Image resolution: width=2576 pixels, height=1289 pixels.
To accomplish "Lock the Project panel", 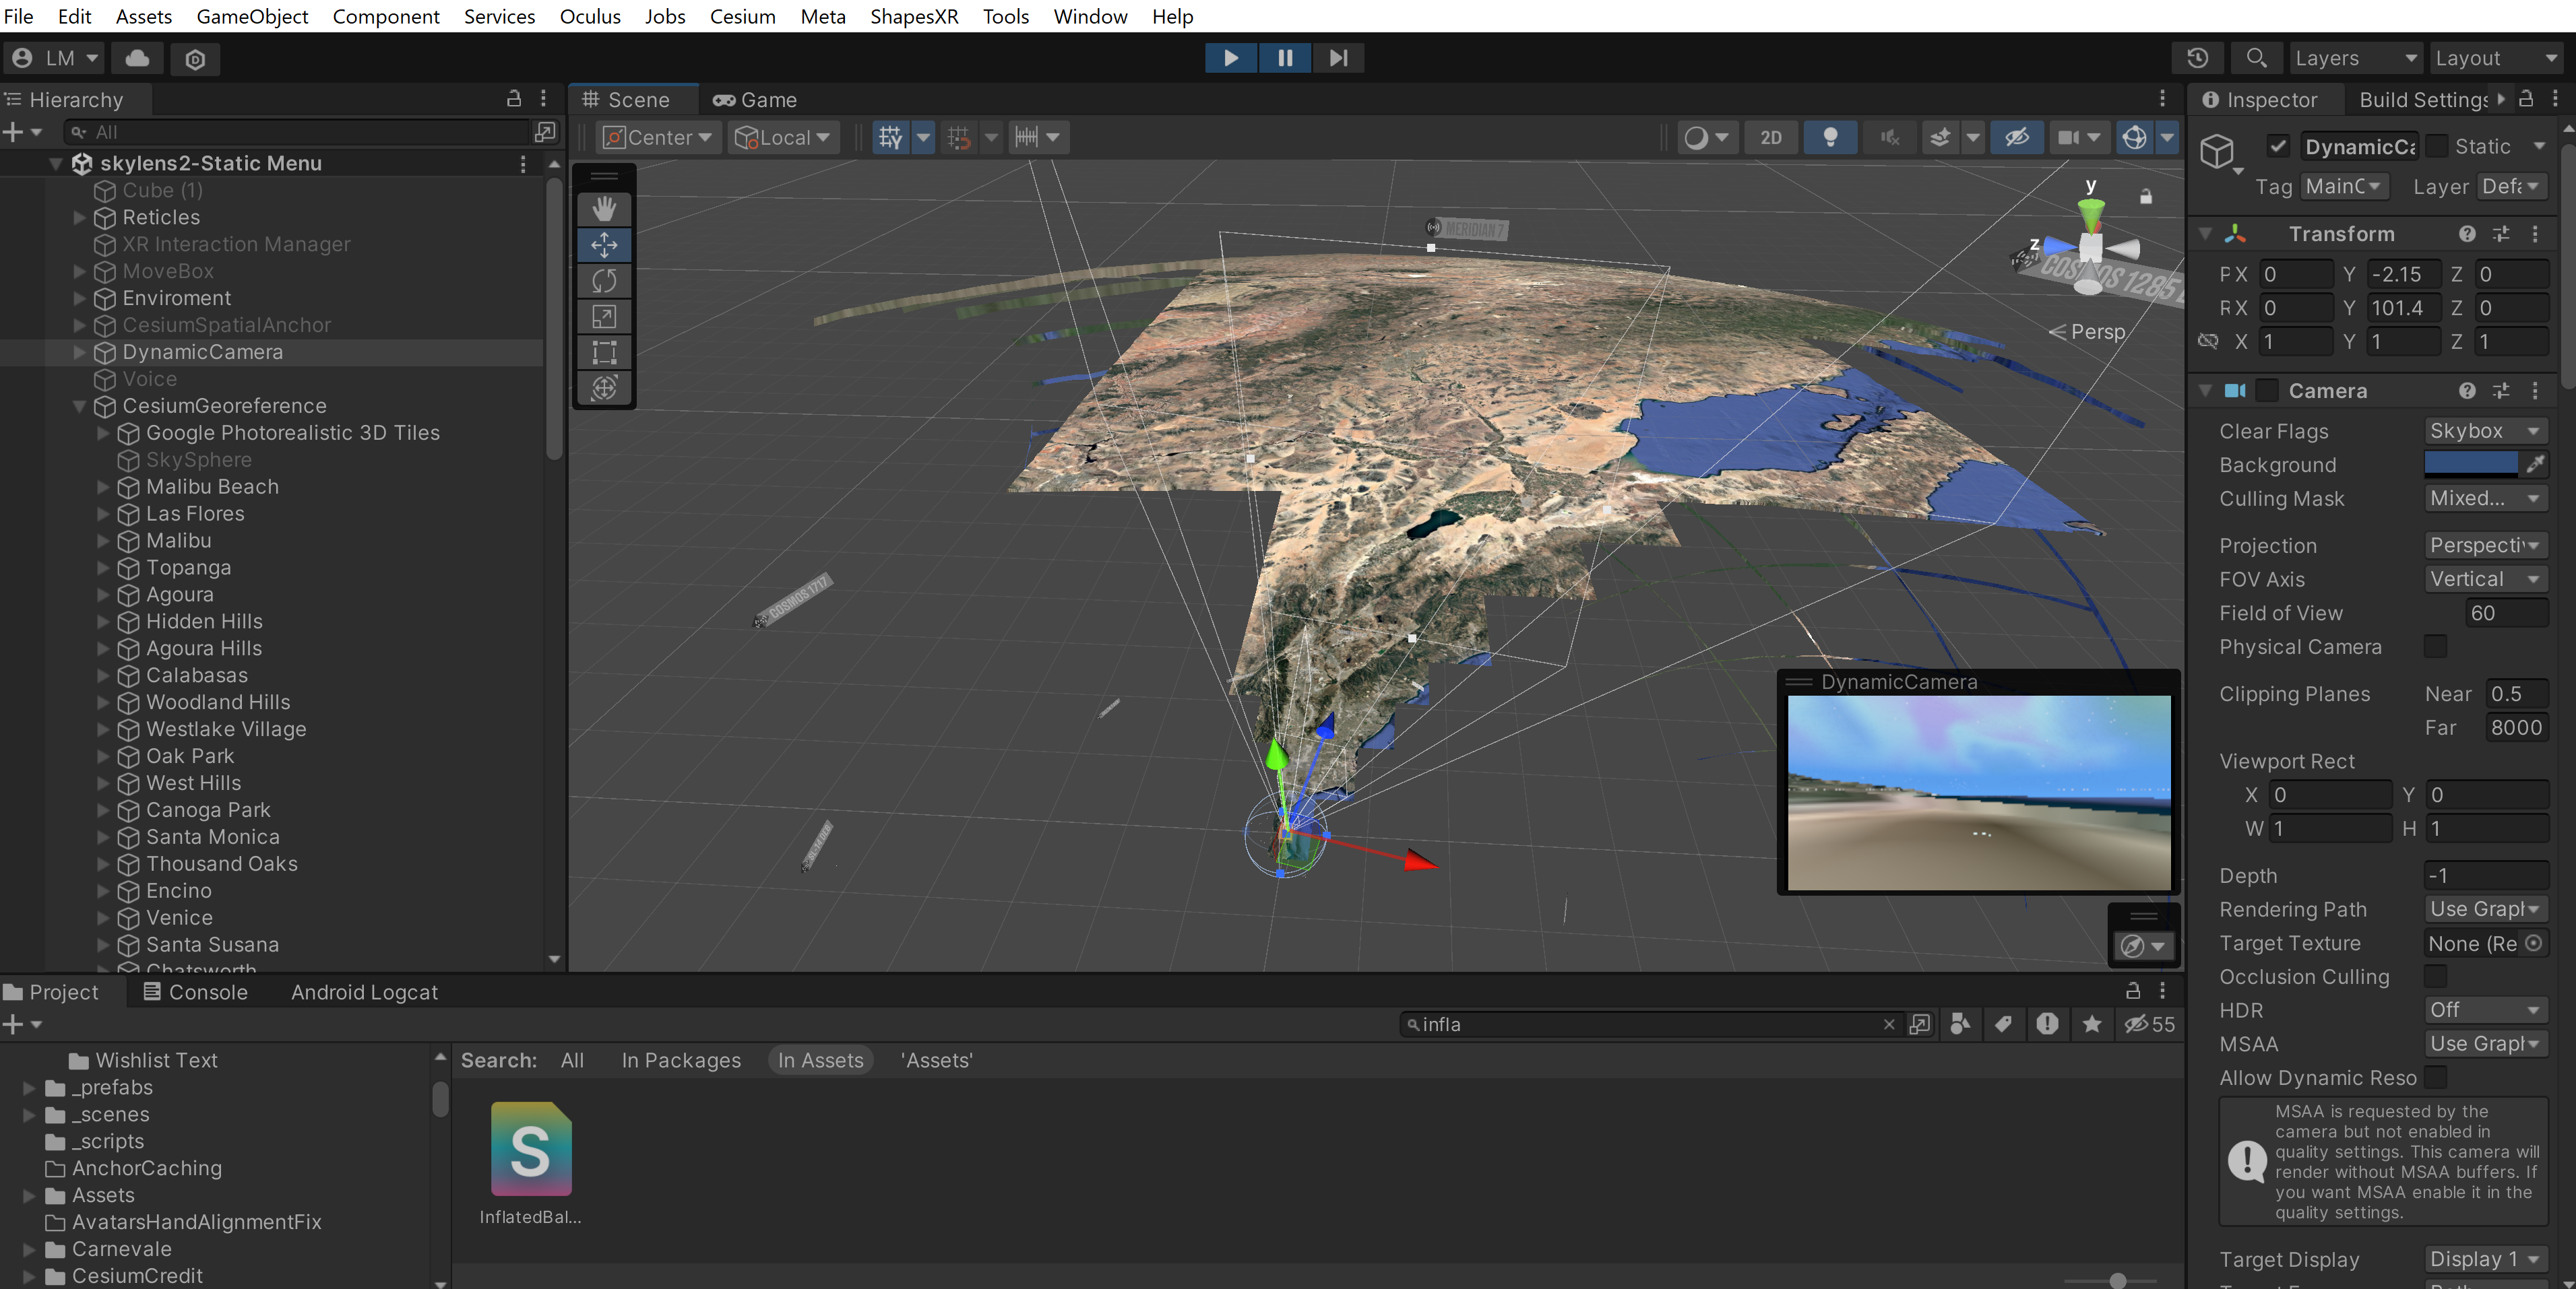I will [x=2133, y=990].
